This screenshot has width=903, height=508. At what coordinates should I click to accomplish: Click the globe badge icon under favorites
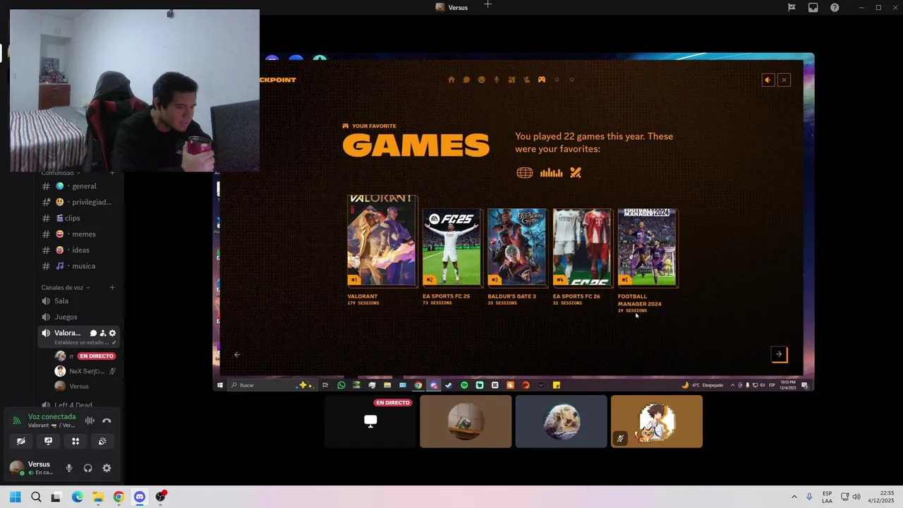[x=525, y=173]
